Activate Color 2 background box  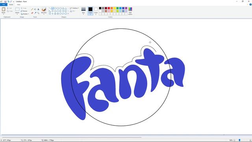[96, 11]
